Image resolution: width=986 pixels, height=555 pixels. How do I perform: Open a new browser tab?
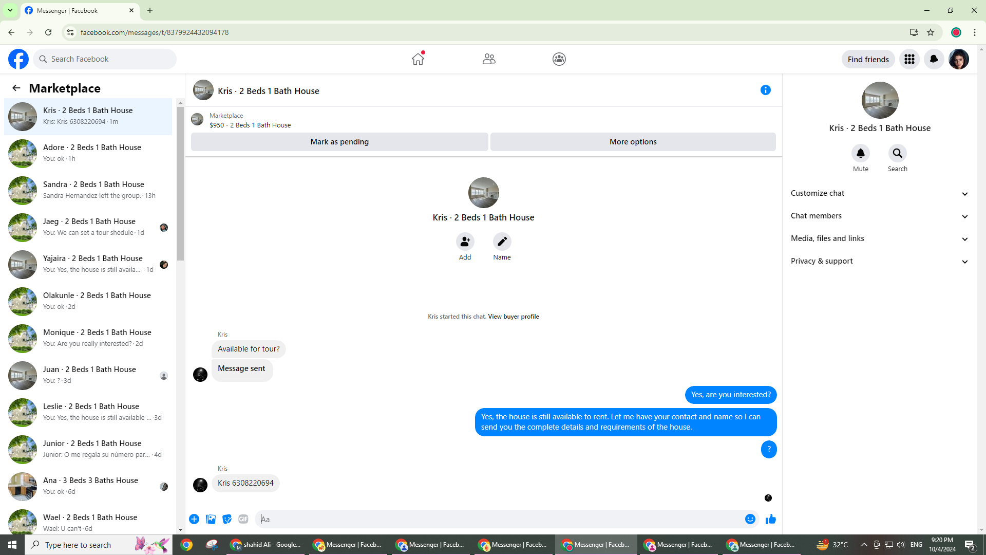(x=150, y=10)
